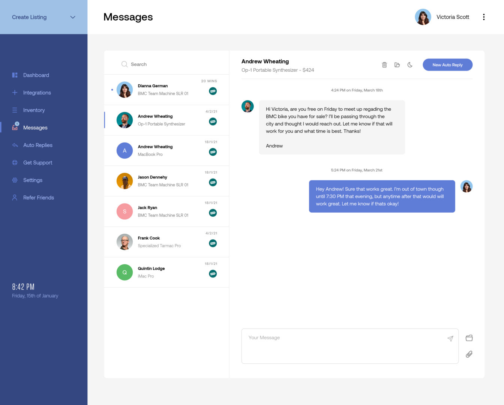
Task: Open the folder icon beside message box
Action: (469, 338)
